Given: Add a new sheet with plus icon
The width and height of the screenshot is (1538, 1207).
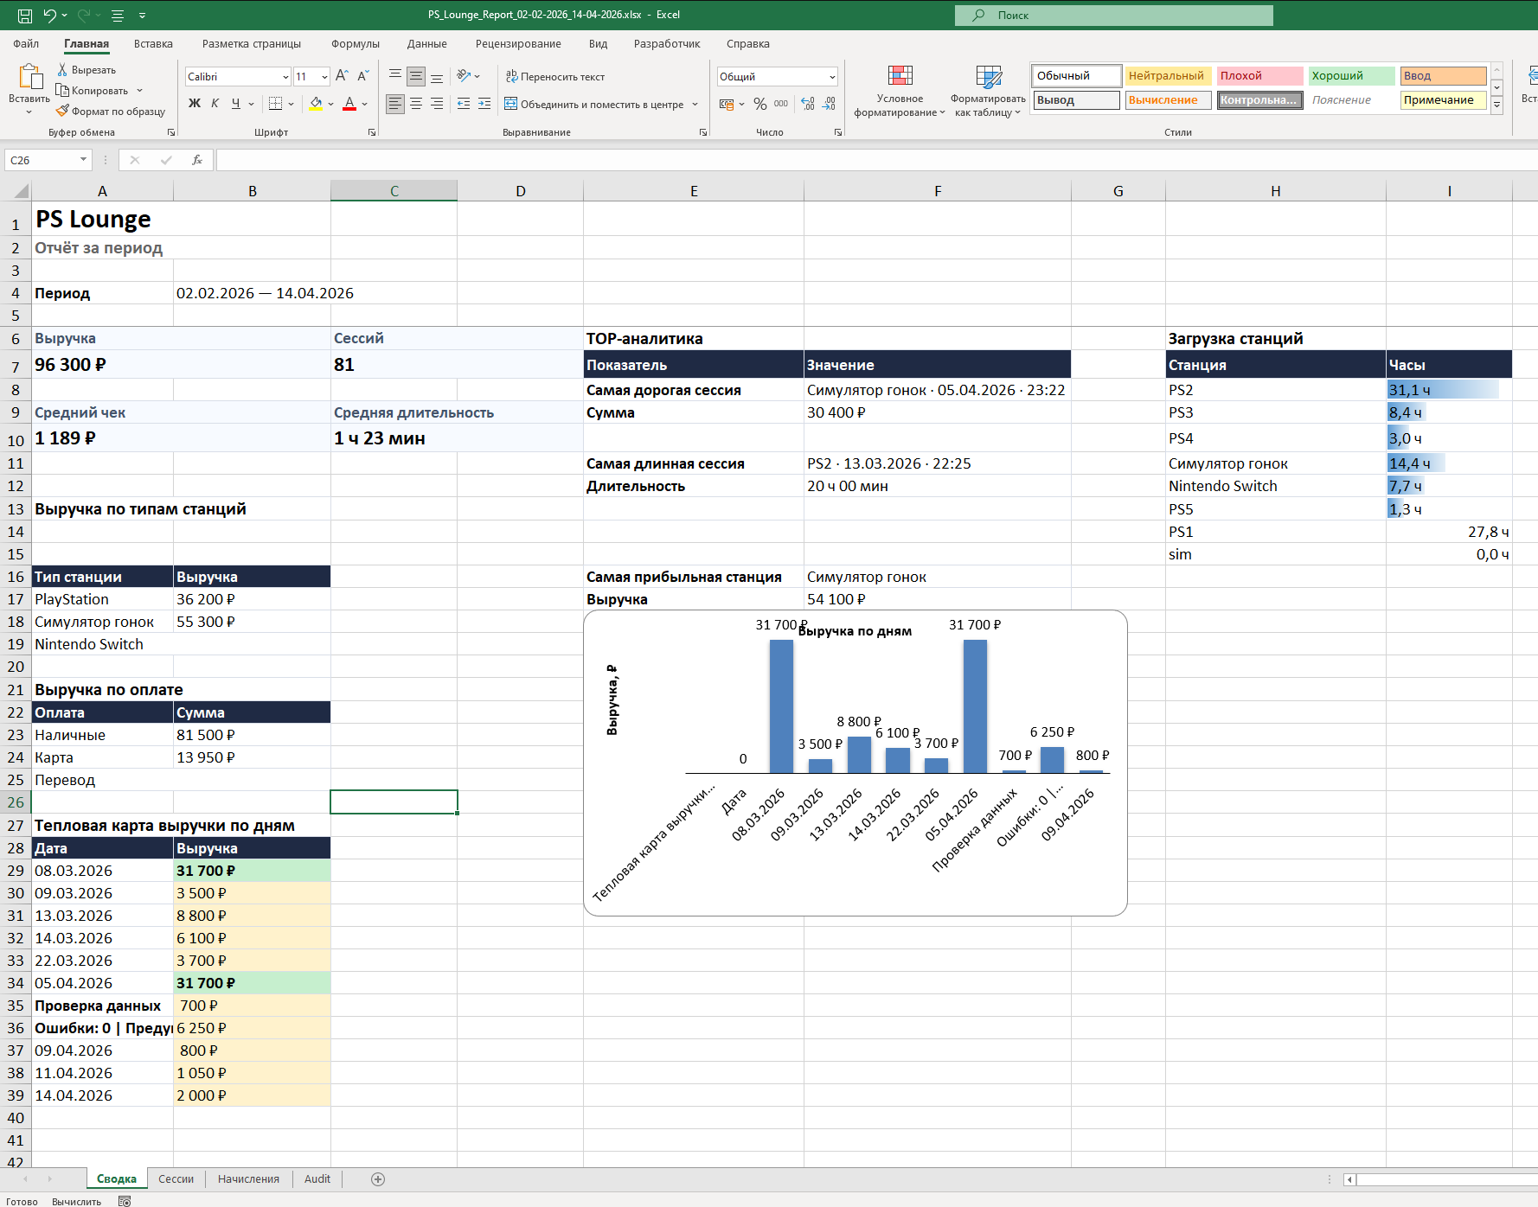Looking at the screenshot, I should click(x=378, y=1179).
